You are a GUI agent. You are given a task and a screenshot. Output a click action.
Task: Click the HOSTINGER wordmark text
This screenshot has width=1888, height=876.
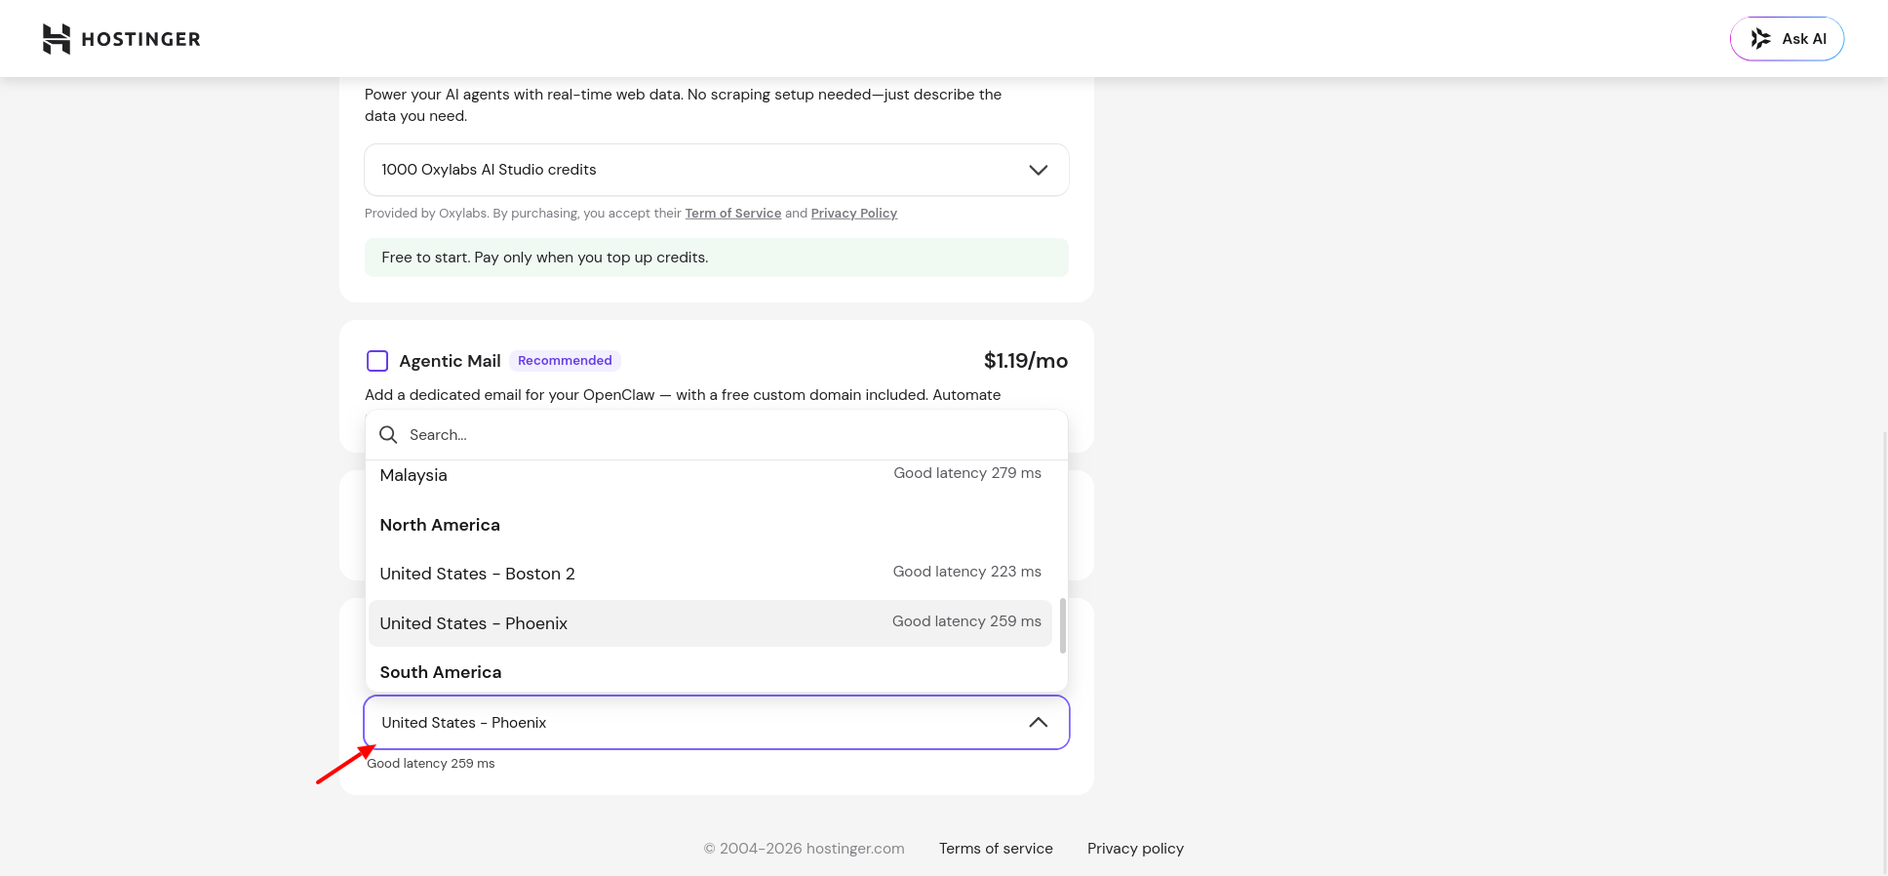coord(141,39)
